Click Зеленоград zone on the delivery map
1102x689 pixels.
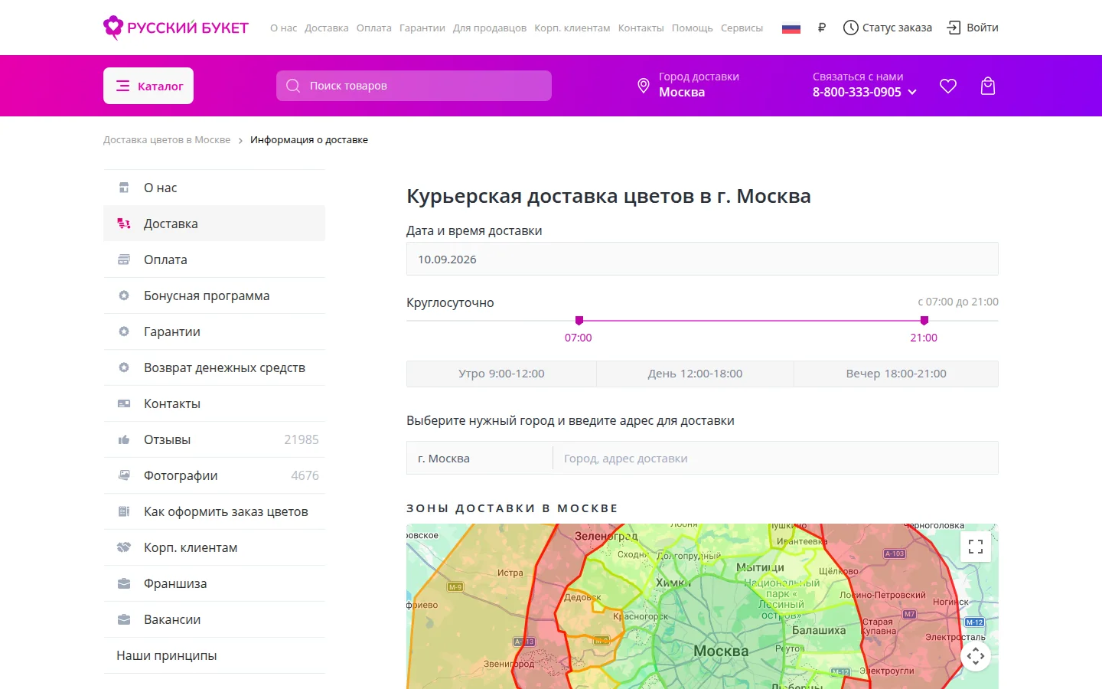pos(606,537)
